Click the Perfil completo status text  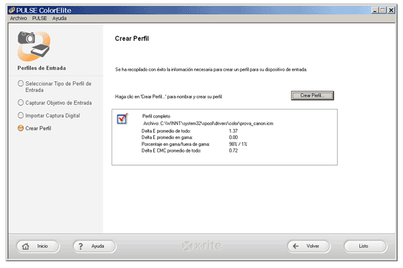point(156,116)
